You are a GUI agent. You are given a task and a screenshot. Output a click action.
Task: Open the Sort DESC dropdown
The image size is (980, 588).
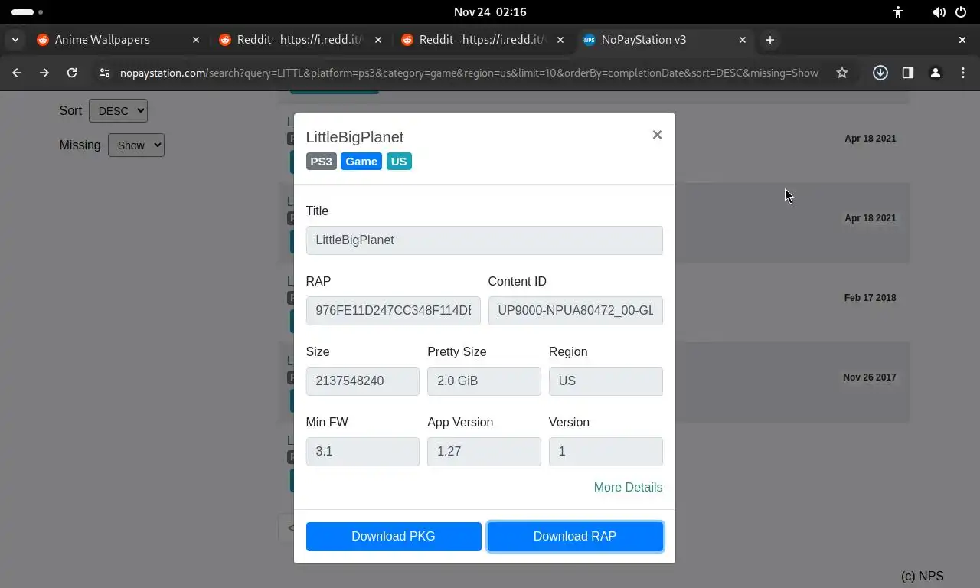[x=118, y=111]
